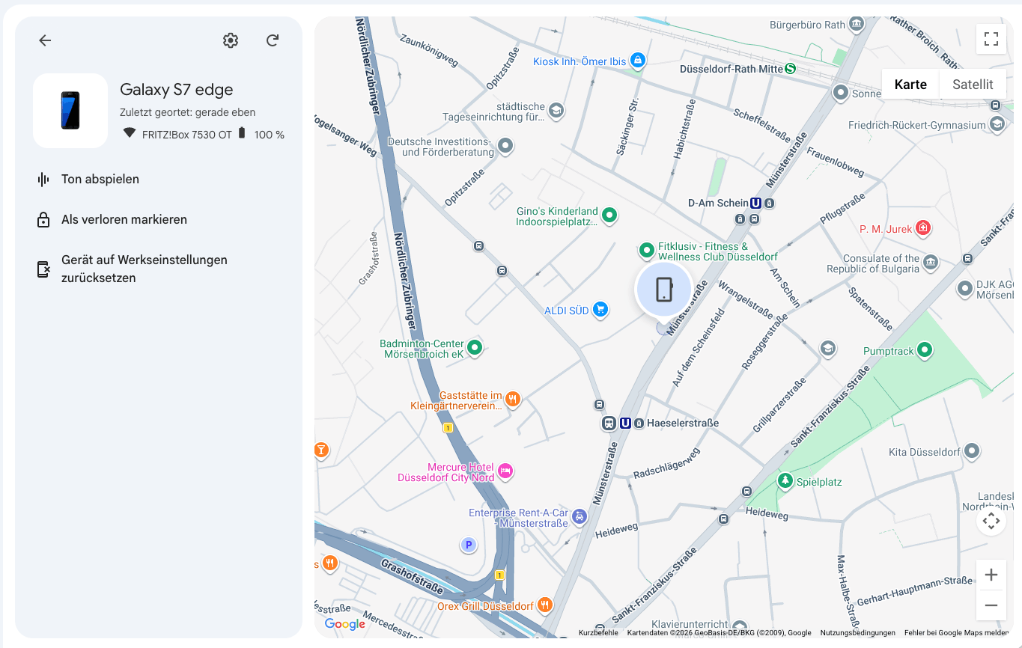Click Google logo on map
1022x648 pixels.
[x=345, y=624]
